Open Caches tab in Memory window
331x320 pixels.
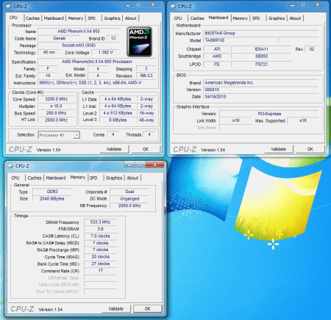35,178
